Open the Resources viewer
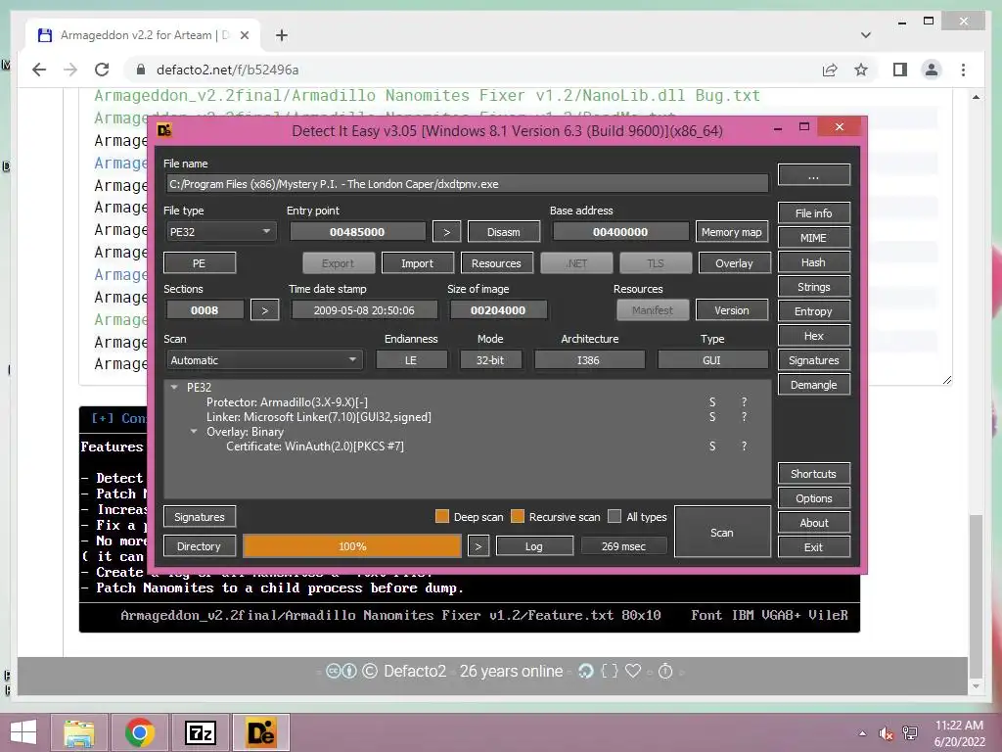Screen dimensions: 1002x752 pyautogui.click(x=496, y=262)
